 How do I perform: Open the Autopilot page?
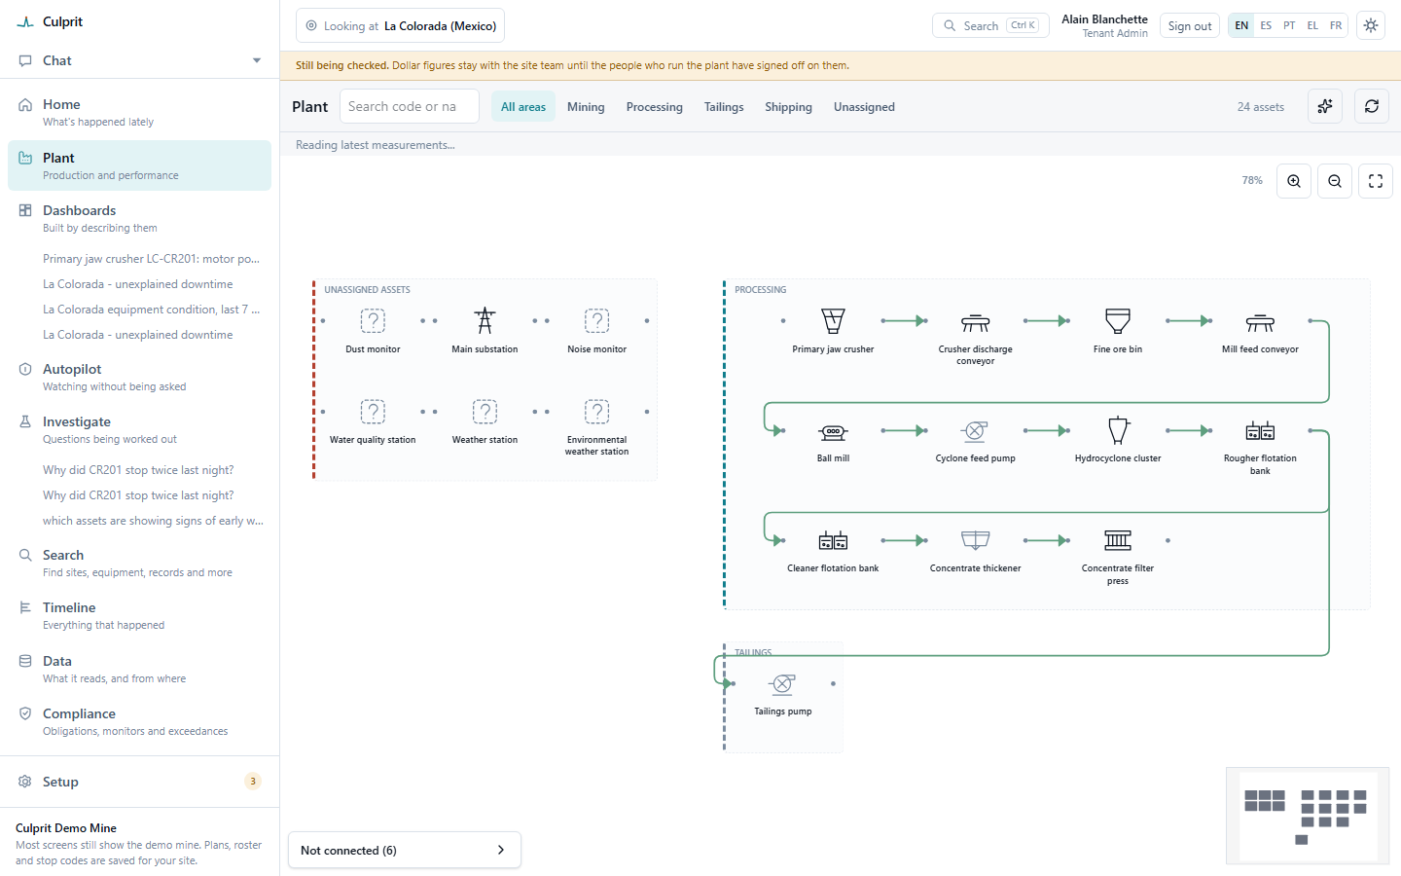[x=139, y=378]
